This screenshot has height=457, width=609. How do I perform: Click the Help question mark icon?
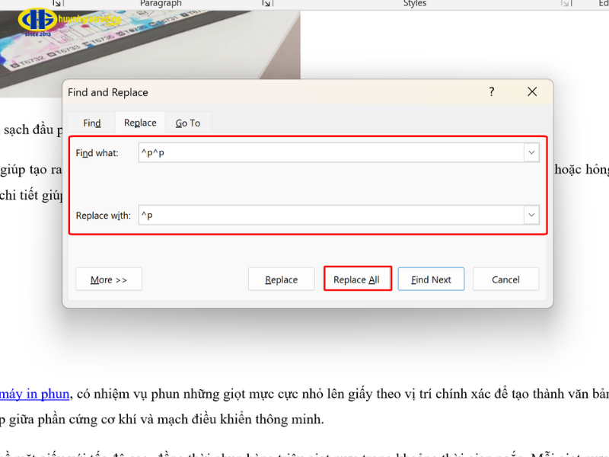click(x=492, y=92)
